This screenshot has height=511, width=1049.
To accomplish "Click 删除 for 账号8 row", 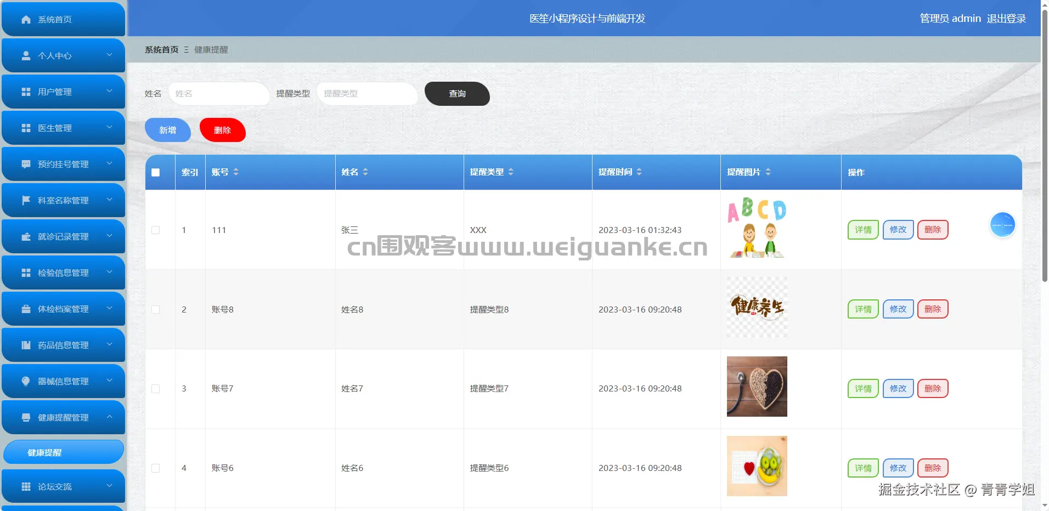I will [933, 309].
